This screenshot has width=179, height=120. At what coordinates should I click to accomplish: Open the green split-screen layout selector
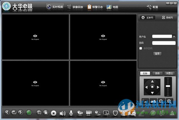pyautogui.click(x=29, y=113)
